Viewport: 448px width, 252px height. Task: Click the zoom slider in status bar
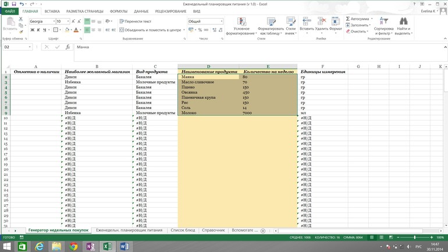click(x=414, y=237)
